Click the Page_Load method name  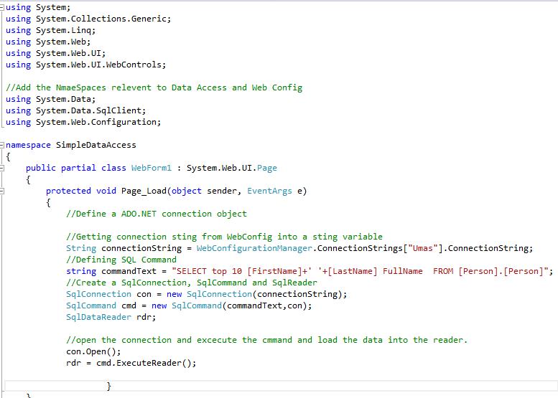tap(144, 191)
